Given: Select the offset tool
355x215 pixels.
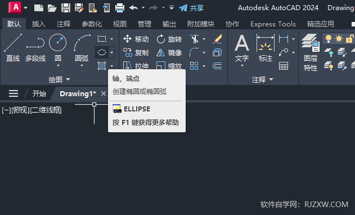Looking at the screenshot, I should [217, 66].
